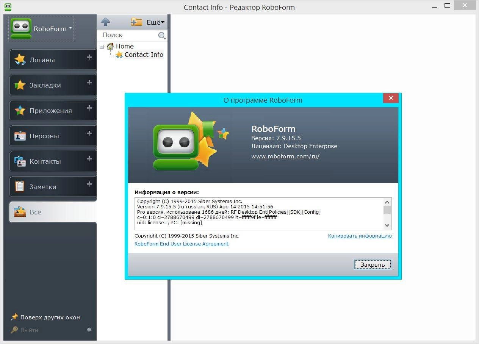This screenshot has width=479, height=344.
Task: Click the Версия: 7.9.15.5 text
Action: (276, 138)
